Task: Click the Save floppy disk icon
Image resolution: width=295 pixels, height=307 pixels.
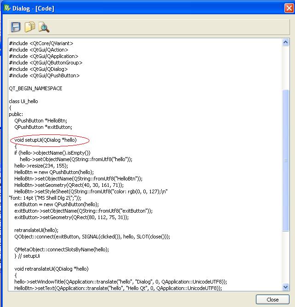Action: (16, 27)
